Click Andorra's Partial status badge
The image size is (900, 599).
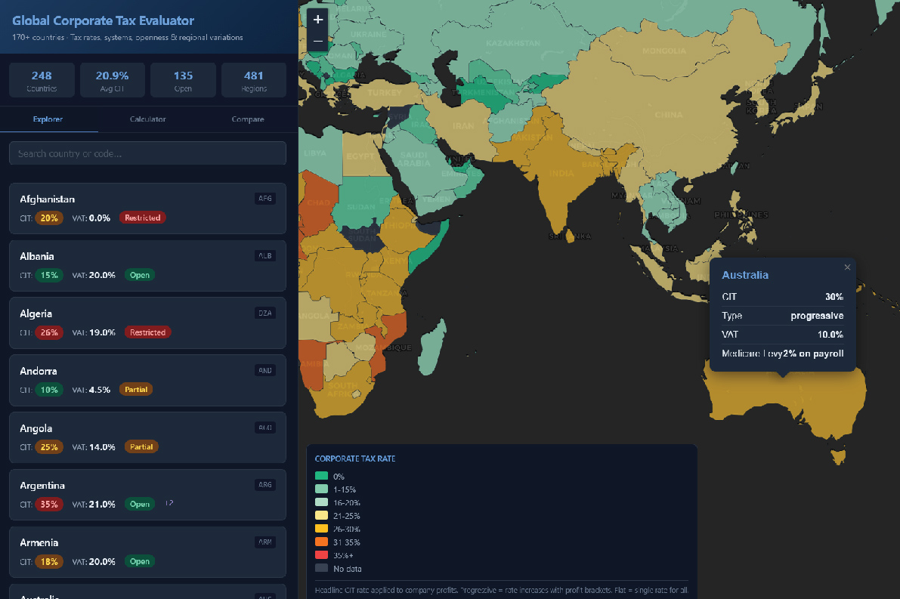tap(136, 390)
